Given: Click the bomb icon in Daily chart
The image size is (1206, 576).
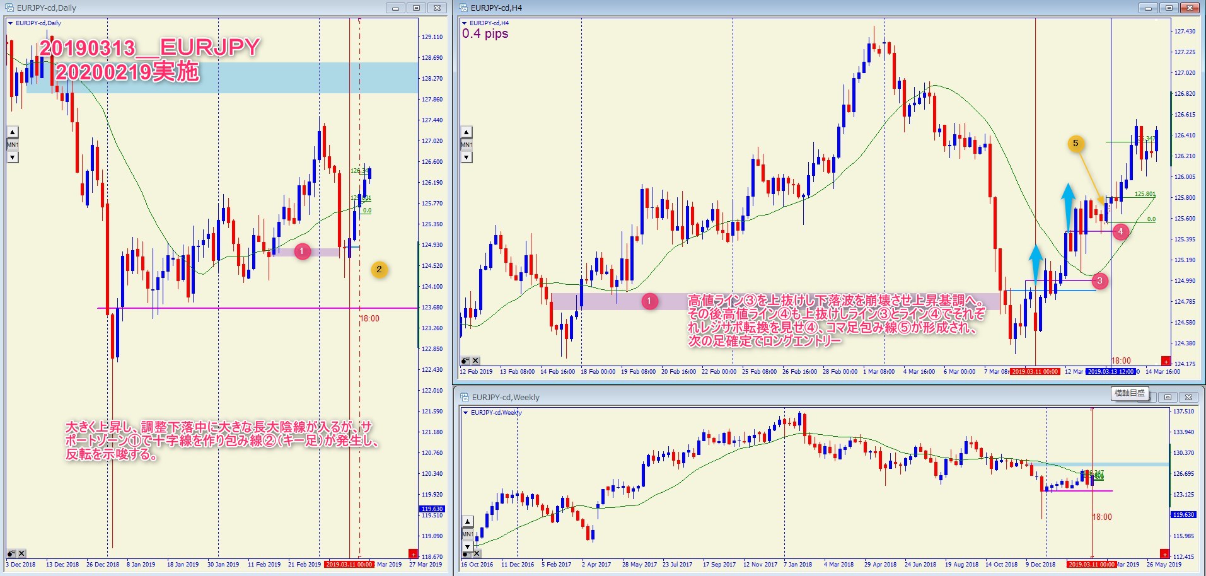Looking at the screenshot, I should tap(11, 553).
